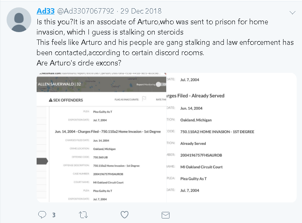The width and height of the screenshot is (302, 223).
Task: Click the retweet arrows icon
Action: 83,214
